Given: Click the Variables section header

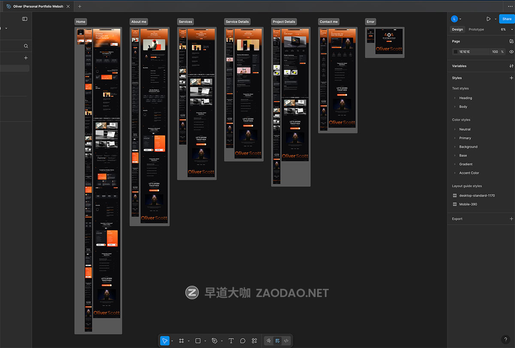Looking at the screenshot, I should [x=459, y=66].
